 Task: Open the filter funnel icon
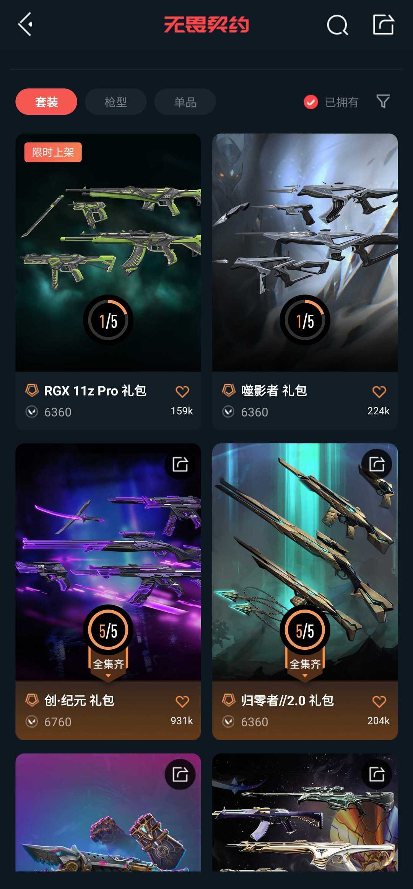(383, 101)
